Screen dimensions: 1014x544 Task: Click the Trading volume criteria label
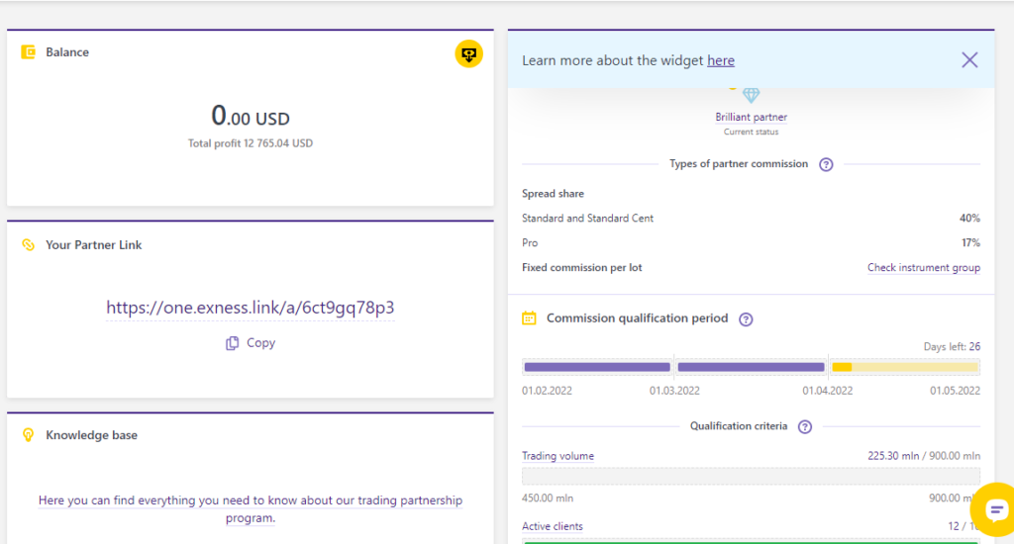pyautogui.click(x=558, y=456)
